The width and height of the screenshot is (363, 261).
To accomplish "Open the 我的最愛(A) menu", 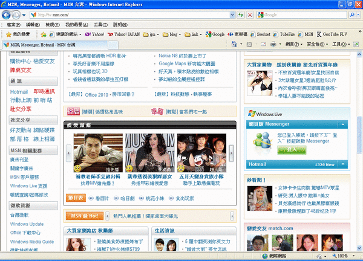I will pyautogui.click(x=77, y=25).
